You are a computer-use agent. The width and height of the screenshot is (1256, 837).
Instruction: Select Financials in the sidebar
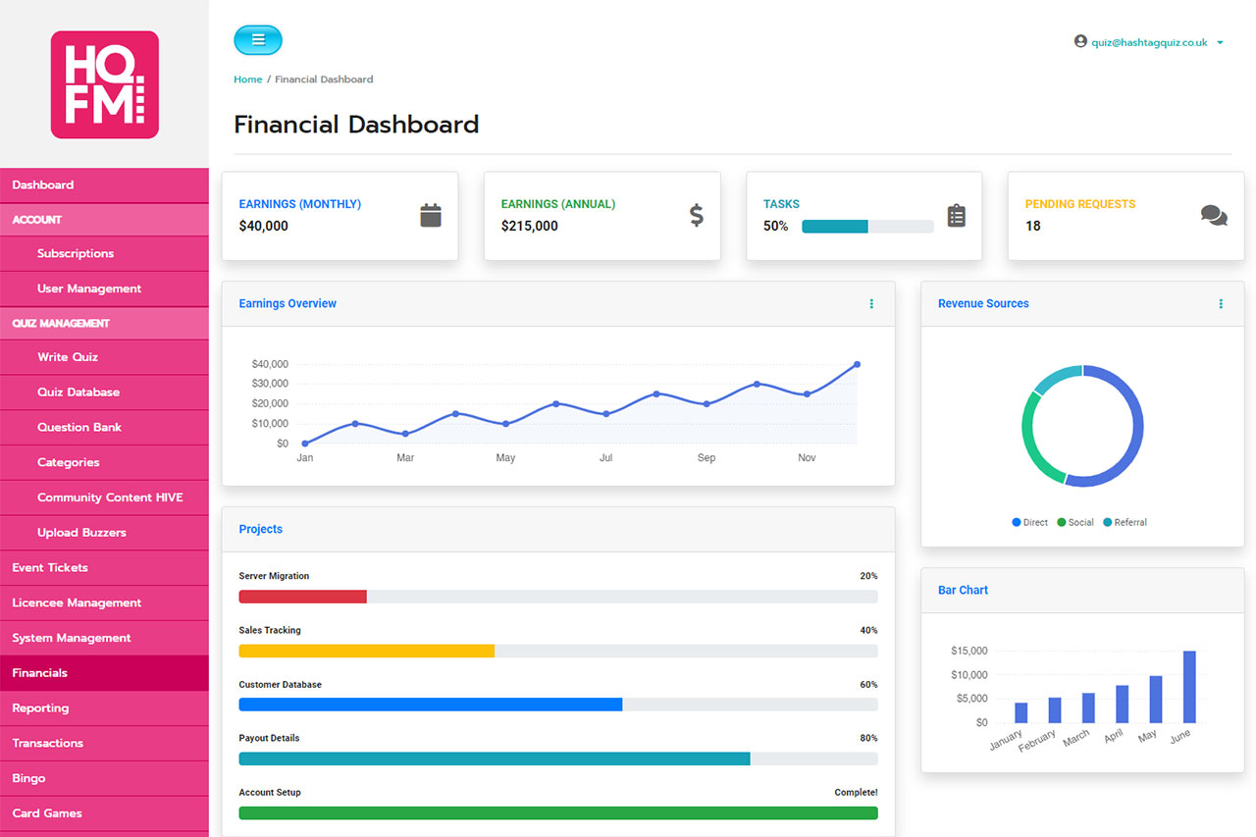(104, 673)
